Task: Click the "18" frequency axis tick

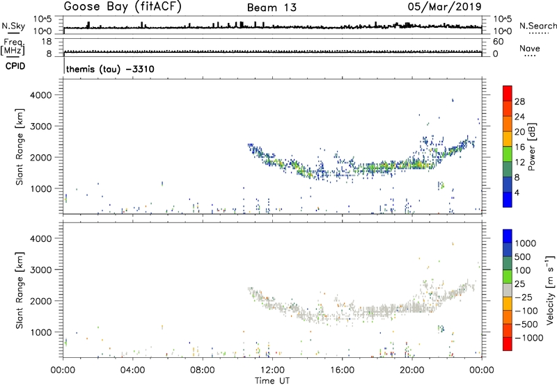Action: [47, 42]
